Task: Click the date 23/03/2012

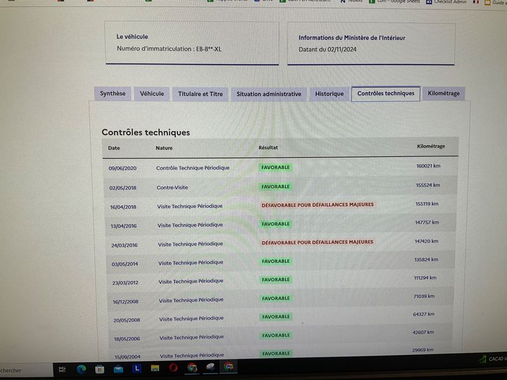Action: 125,282
